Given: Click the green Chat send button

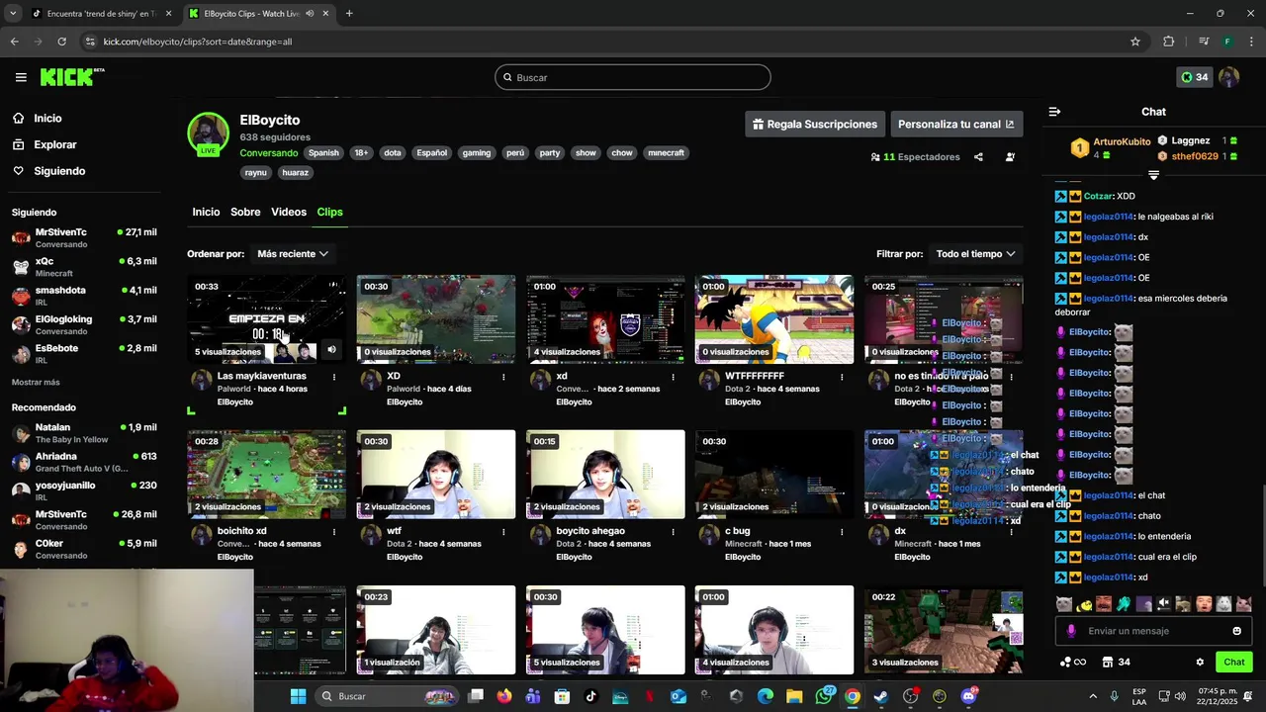Looking at the screenshot, I should 1234,663.
